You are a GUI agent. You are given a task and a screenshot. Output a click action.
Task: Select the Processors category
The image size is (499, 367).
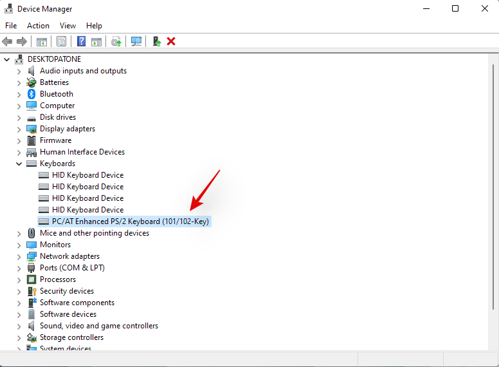tap(57, 279)
